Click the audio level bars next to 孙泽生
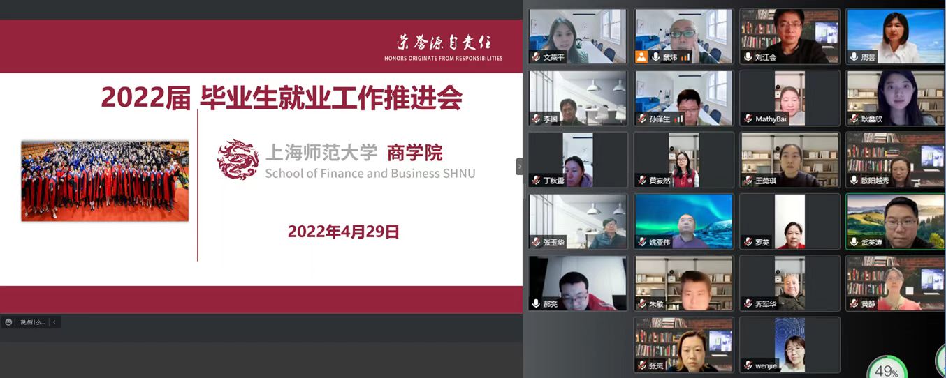946x378 pixels. (x=679, y=119)
